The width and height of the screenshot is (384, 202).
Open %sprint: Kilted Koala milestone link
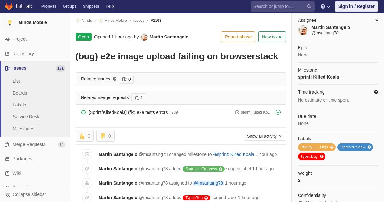[234, 154]
